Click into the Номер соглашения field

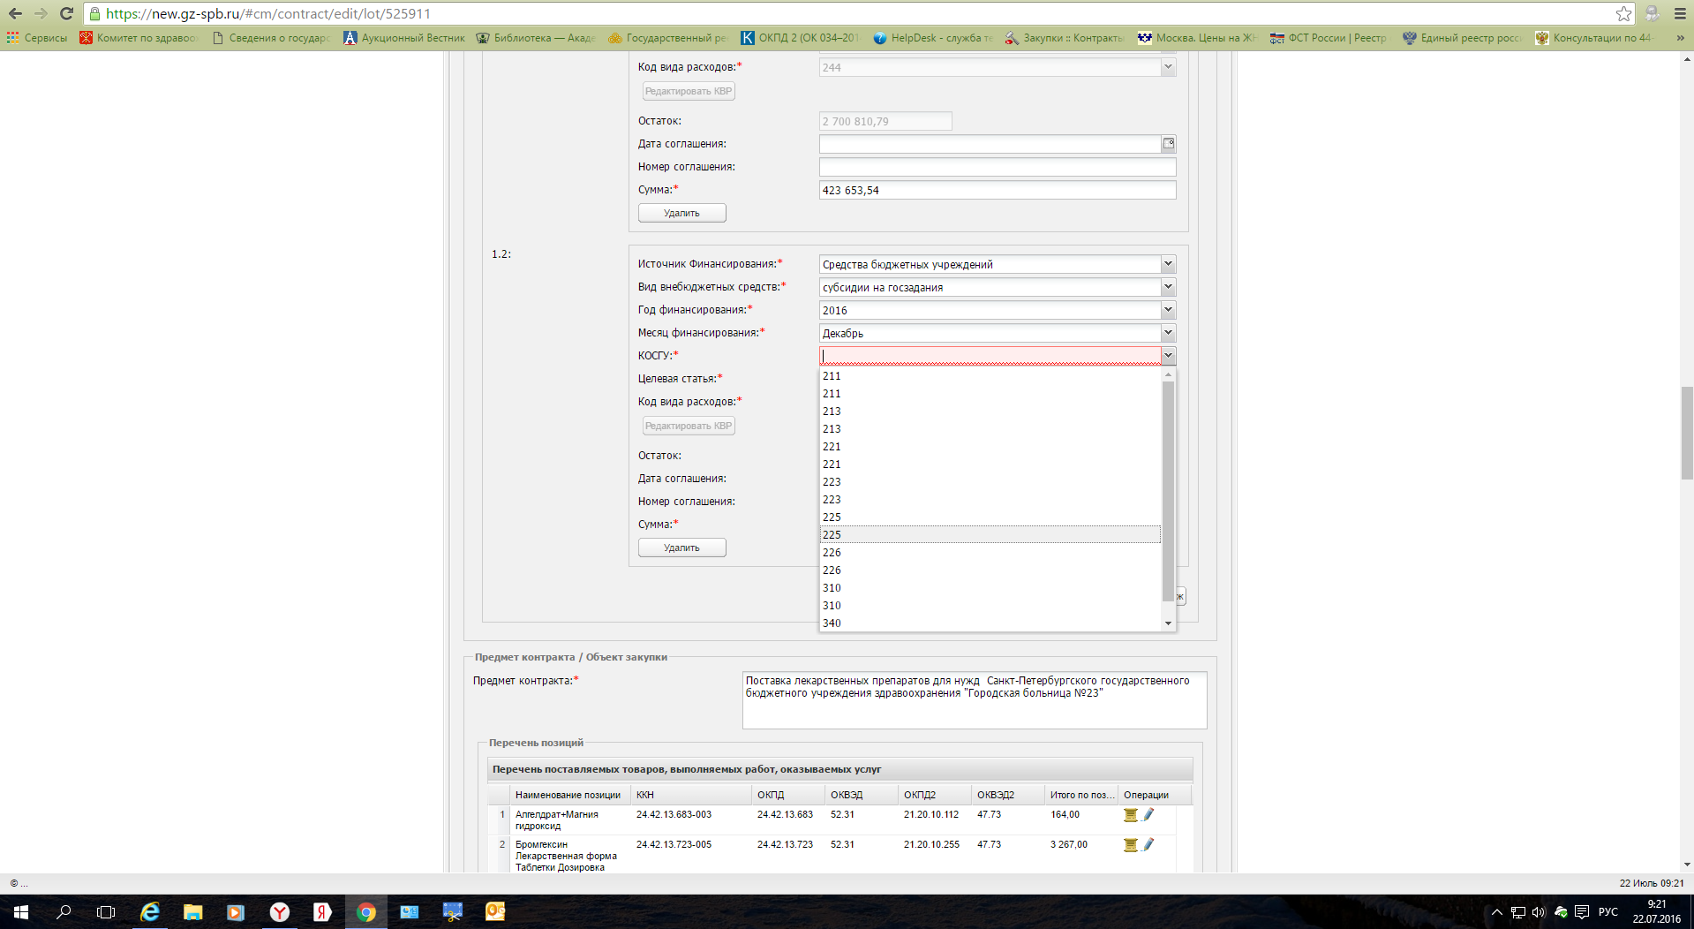click(997, 167)
